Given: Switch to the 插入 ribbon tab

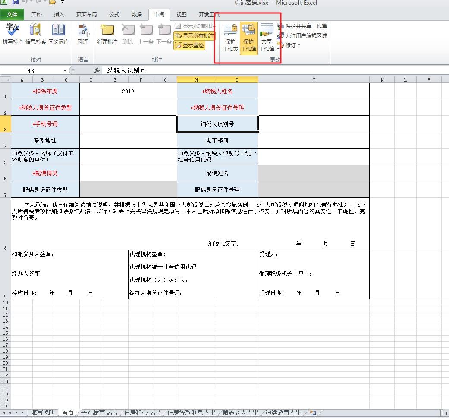Looking at the screenshot, I should (59, 15).
